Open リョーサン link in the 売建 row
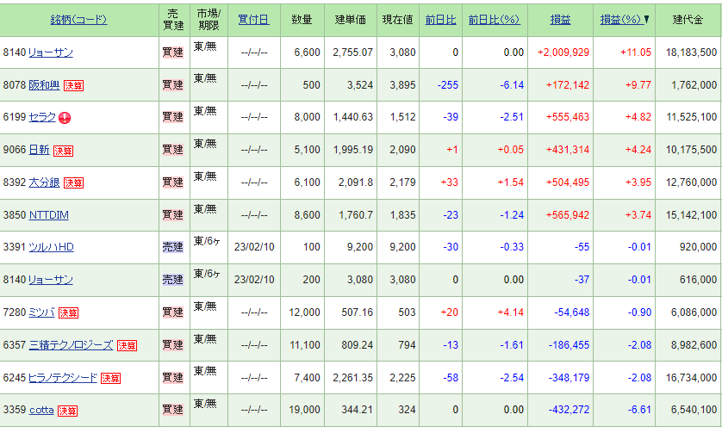Image resolution: width=722 pixels, height=433 pixels. pyautogui.click(x=51, y=280)
